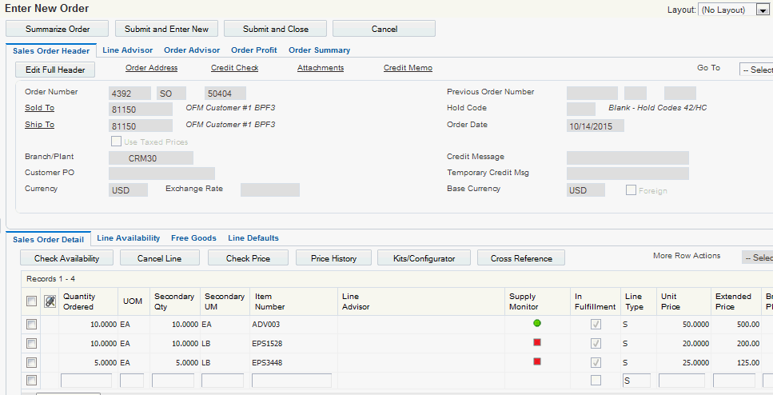Click red supply monitor square for EPS1528

[x=537, y=343]
